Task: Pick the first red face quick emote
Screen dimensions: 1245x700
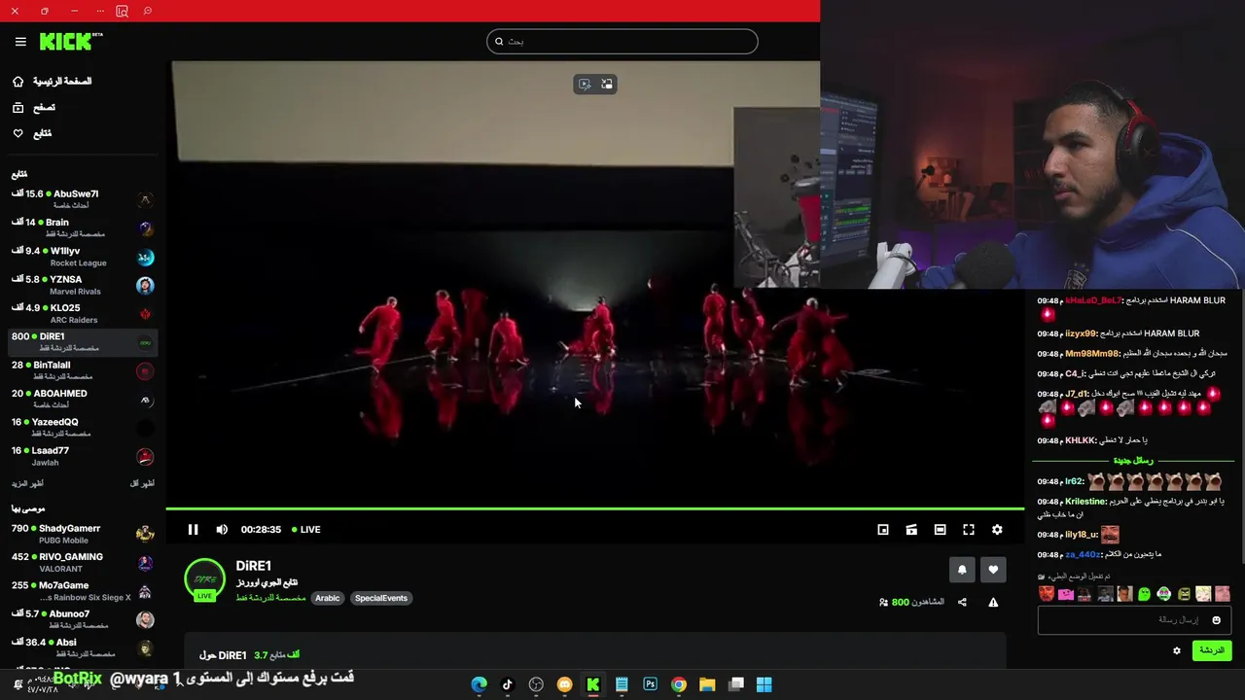Action: [x=1046, y=594]
